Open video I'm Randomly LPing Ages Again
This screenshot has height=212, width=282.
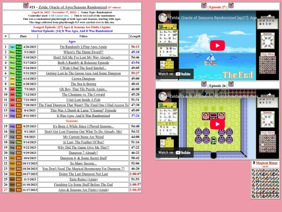83,47
